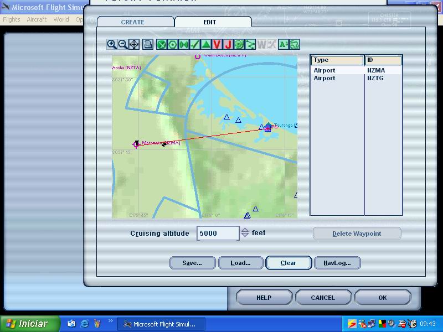Viewport: 443px width, 332px height.
Task: Click the Save... button
Action: pyautogui.click(x=192, y=263)
